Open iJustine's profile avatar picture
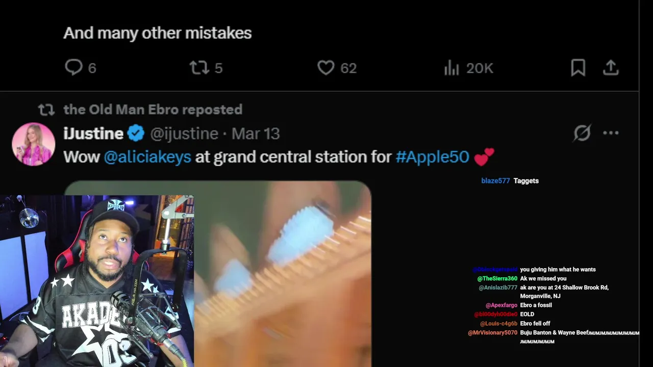 pyautogui.click(x=34, y=144)
